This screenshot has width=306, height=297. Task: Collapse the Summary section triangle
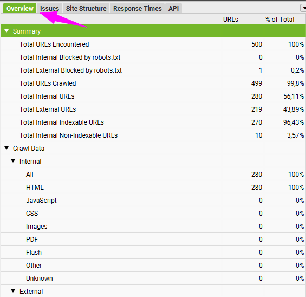(x=6, y=31)
